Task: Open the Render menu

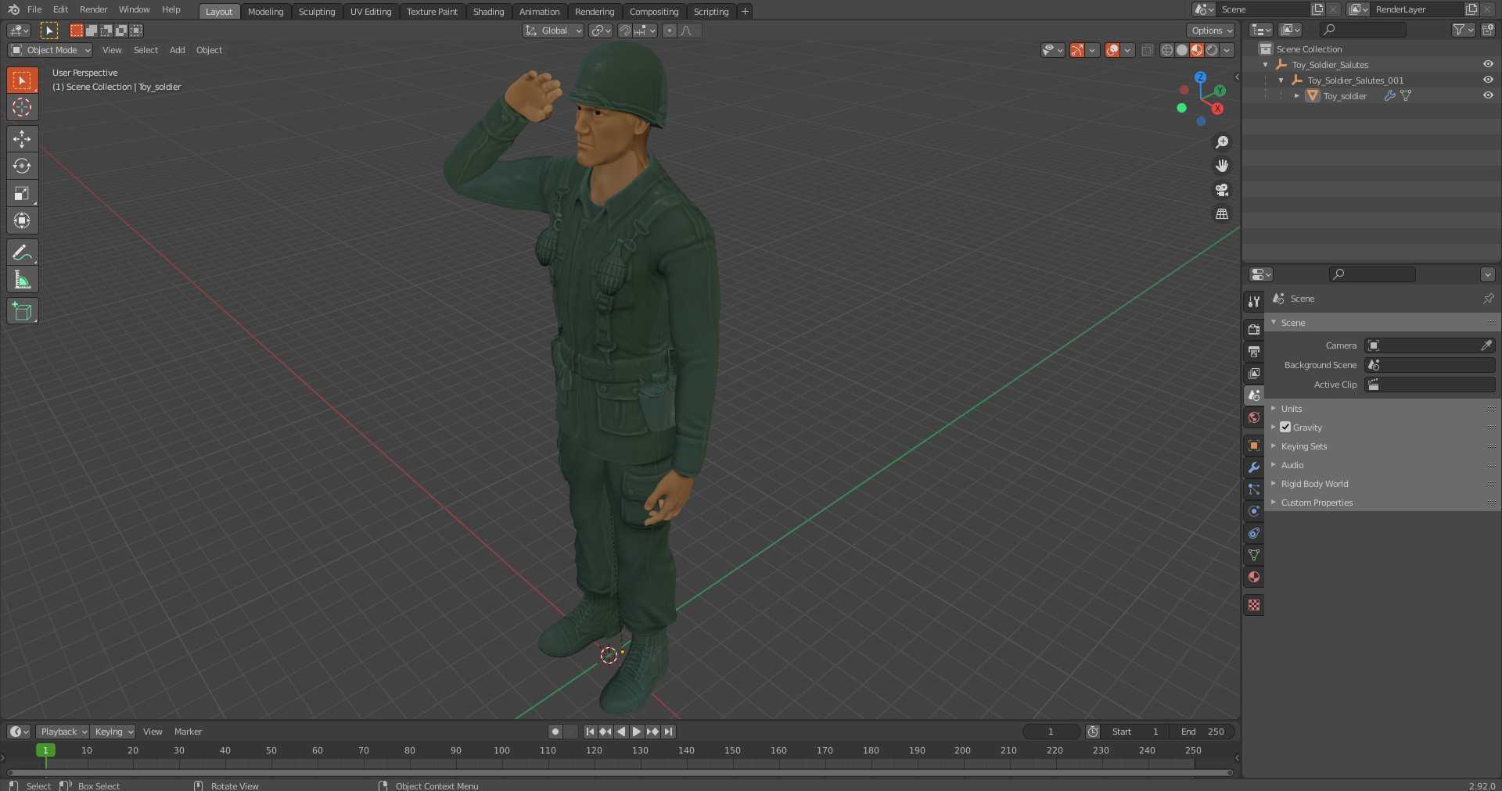Action: point(94,9)
